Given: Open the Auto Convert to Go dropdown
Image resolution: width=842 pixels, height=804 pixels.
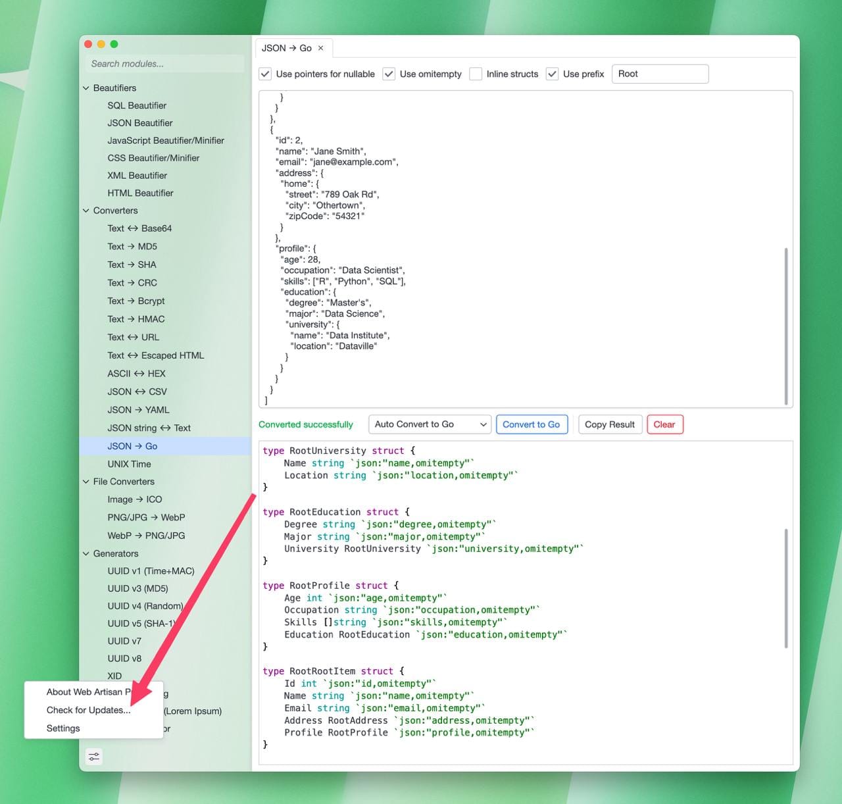Looking at the screenshot, I should click(x=430, y=424).
